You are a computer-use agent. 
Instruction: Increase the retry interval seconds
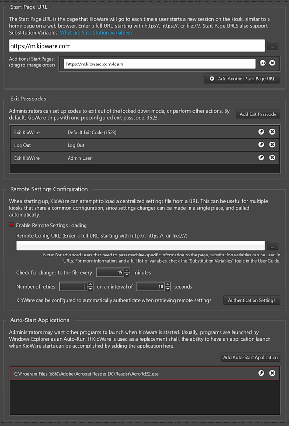168,284
